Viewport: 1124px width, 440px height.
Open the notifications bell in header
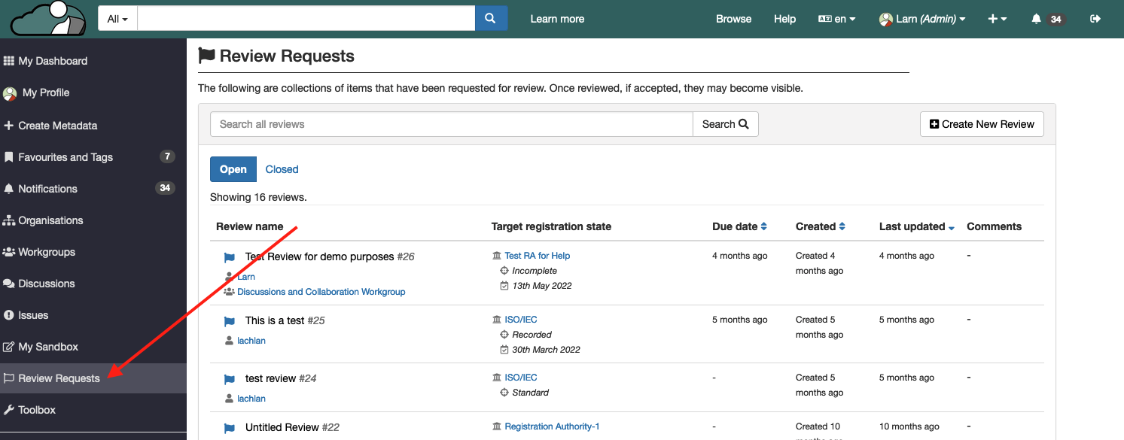pyautogui.click(x=1037, y=19)
